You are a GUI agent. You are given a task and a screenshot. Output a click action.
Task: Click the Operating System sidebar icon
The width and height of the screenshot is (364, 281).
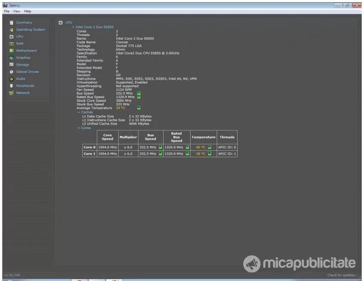[12, 30]
